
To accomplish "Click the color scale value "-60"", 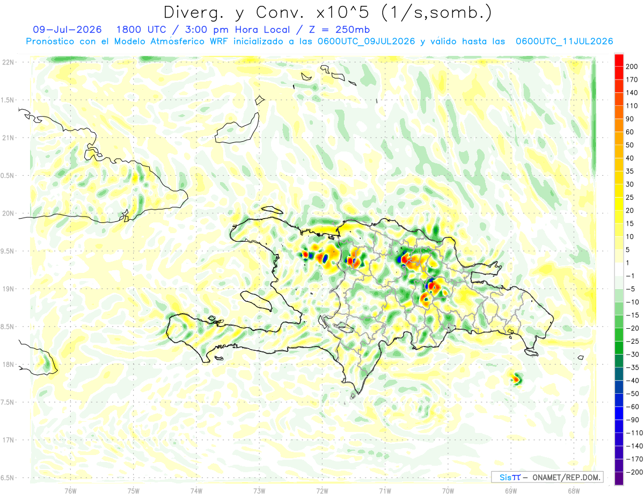I will 633,407.
